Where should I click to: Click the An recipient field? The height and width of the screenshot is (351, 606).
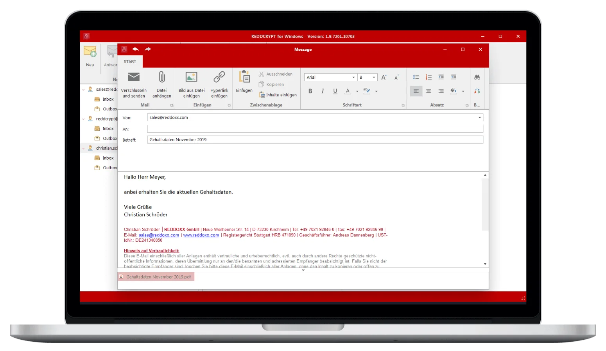pyautogui.click(x=315, y=129)
